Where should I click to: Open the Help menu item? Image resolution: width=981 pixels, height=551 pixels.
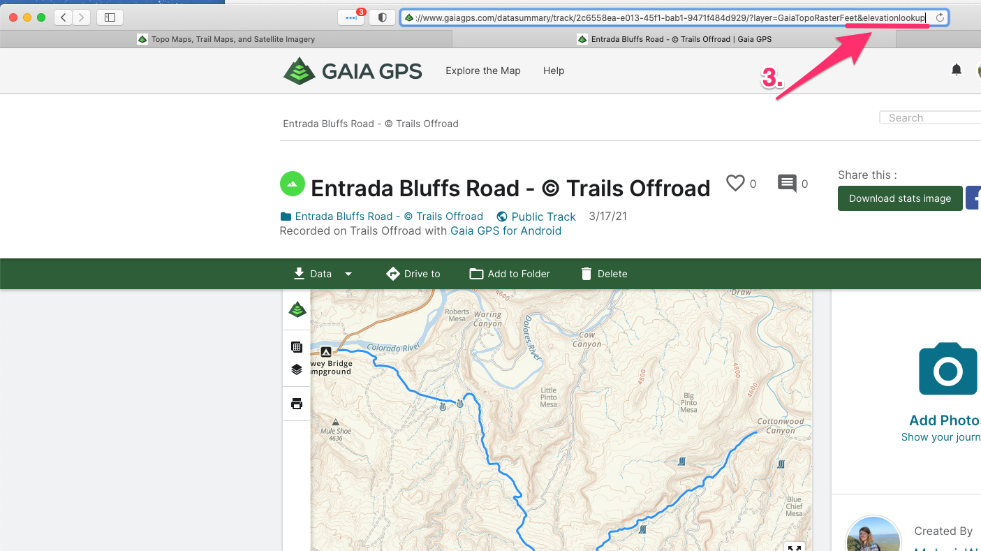pos(554,71)
